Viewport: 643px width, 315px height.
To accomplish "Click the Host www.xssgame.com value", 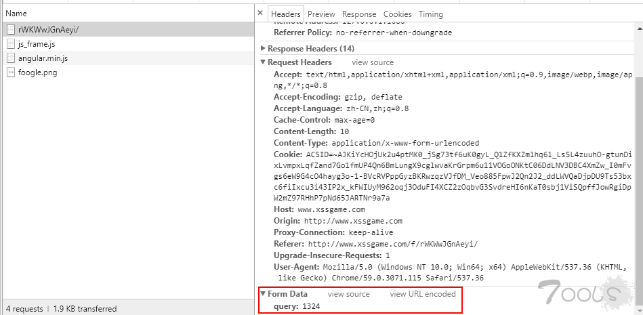I will (x=331, y=209).
